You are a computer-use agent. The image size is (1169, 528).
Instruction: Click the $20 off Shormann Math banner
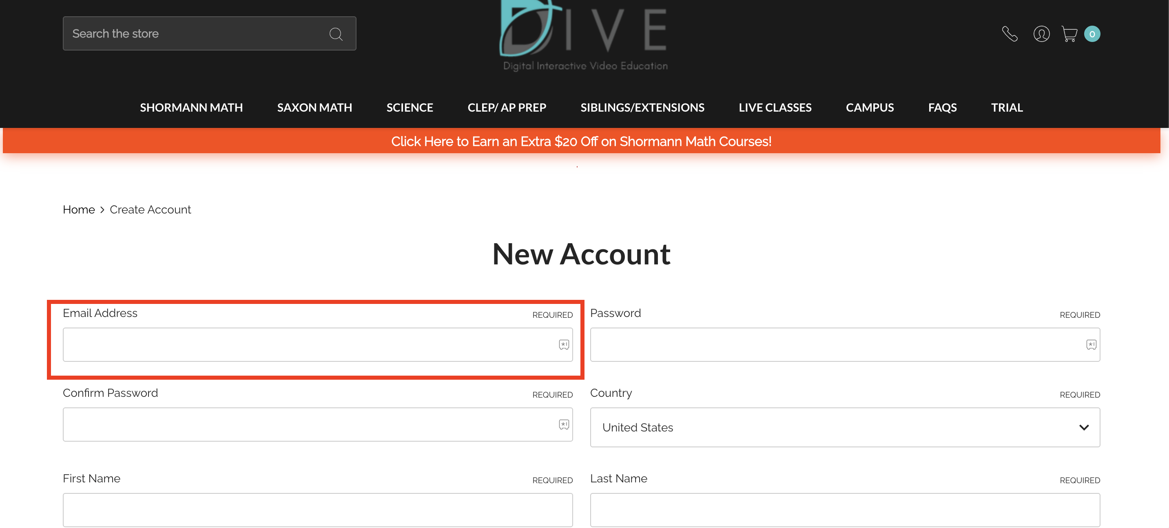pyautogui.click(x=581, y=141)
